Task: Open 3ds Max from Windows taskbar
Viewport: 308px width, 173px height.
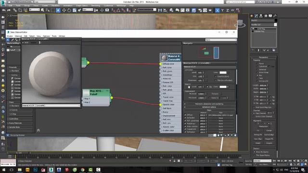Action: click(51, 170)
